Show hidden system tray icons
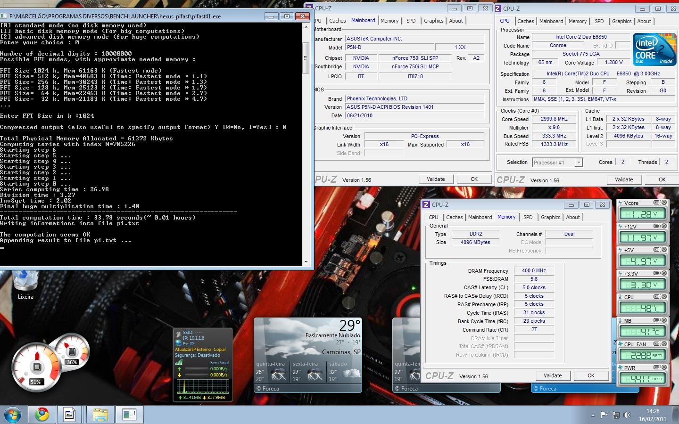 pyautogui.click(x=593, y=415)
